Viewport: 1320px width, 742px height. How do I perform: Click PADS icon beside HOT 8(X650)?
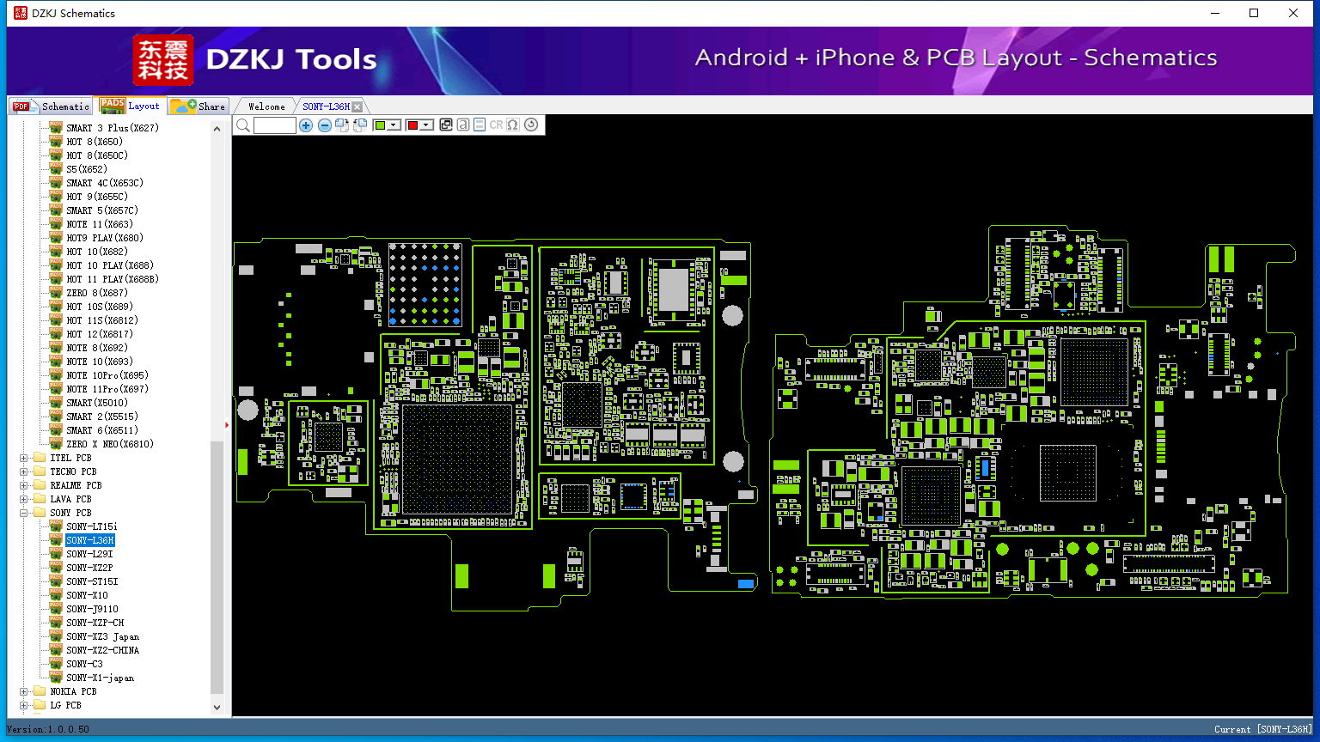(55, 141)
